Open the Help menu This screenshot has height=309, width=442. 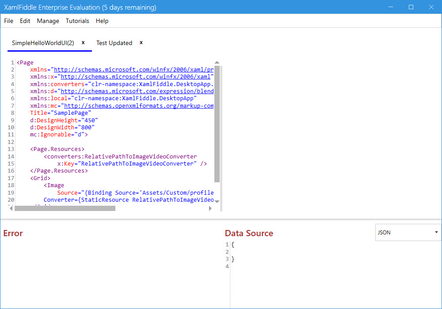tap(102, 21)
